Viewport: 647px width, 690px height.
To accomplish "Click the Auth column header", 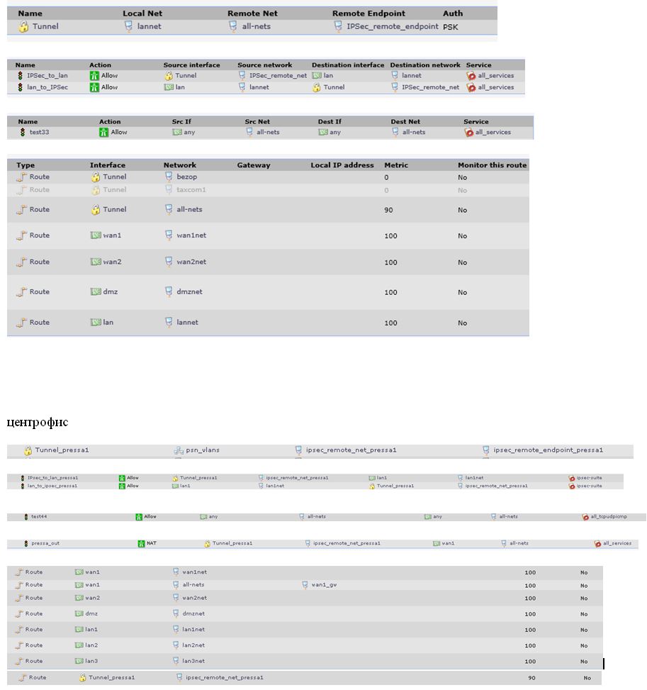I will 453,13.
